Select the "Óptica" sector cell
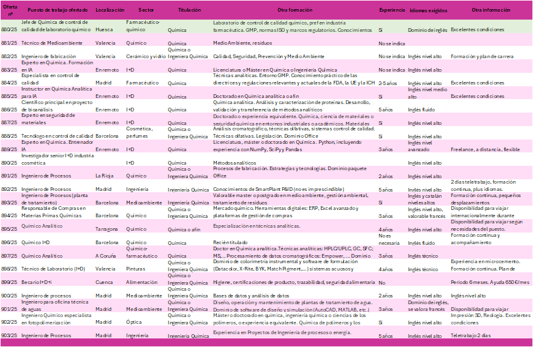Image resolution: width=533 pixels, height=347 pixels. point(134,322)
